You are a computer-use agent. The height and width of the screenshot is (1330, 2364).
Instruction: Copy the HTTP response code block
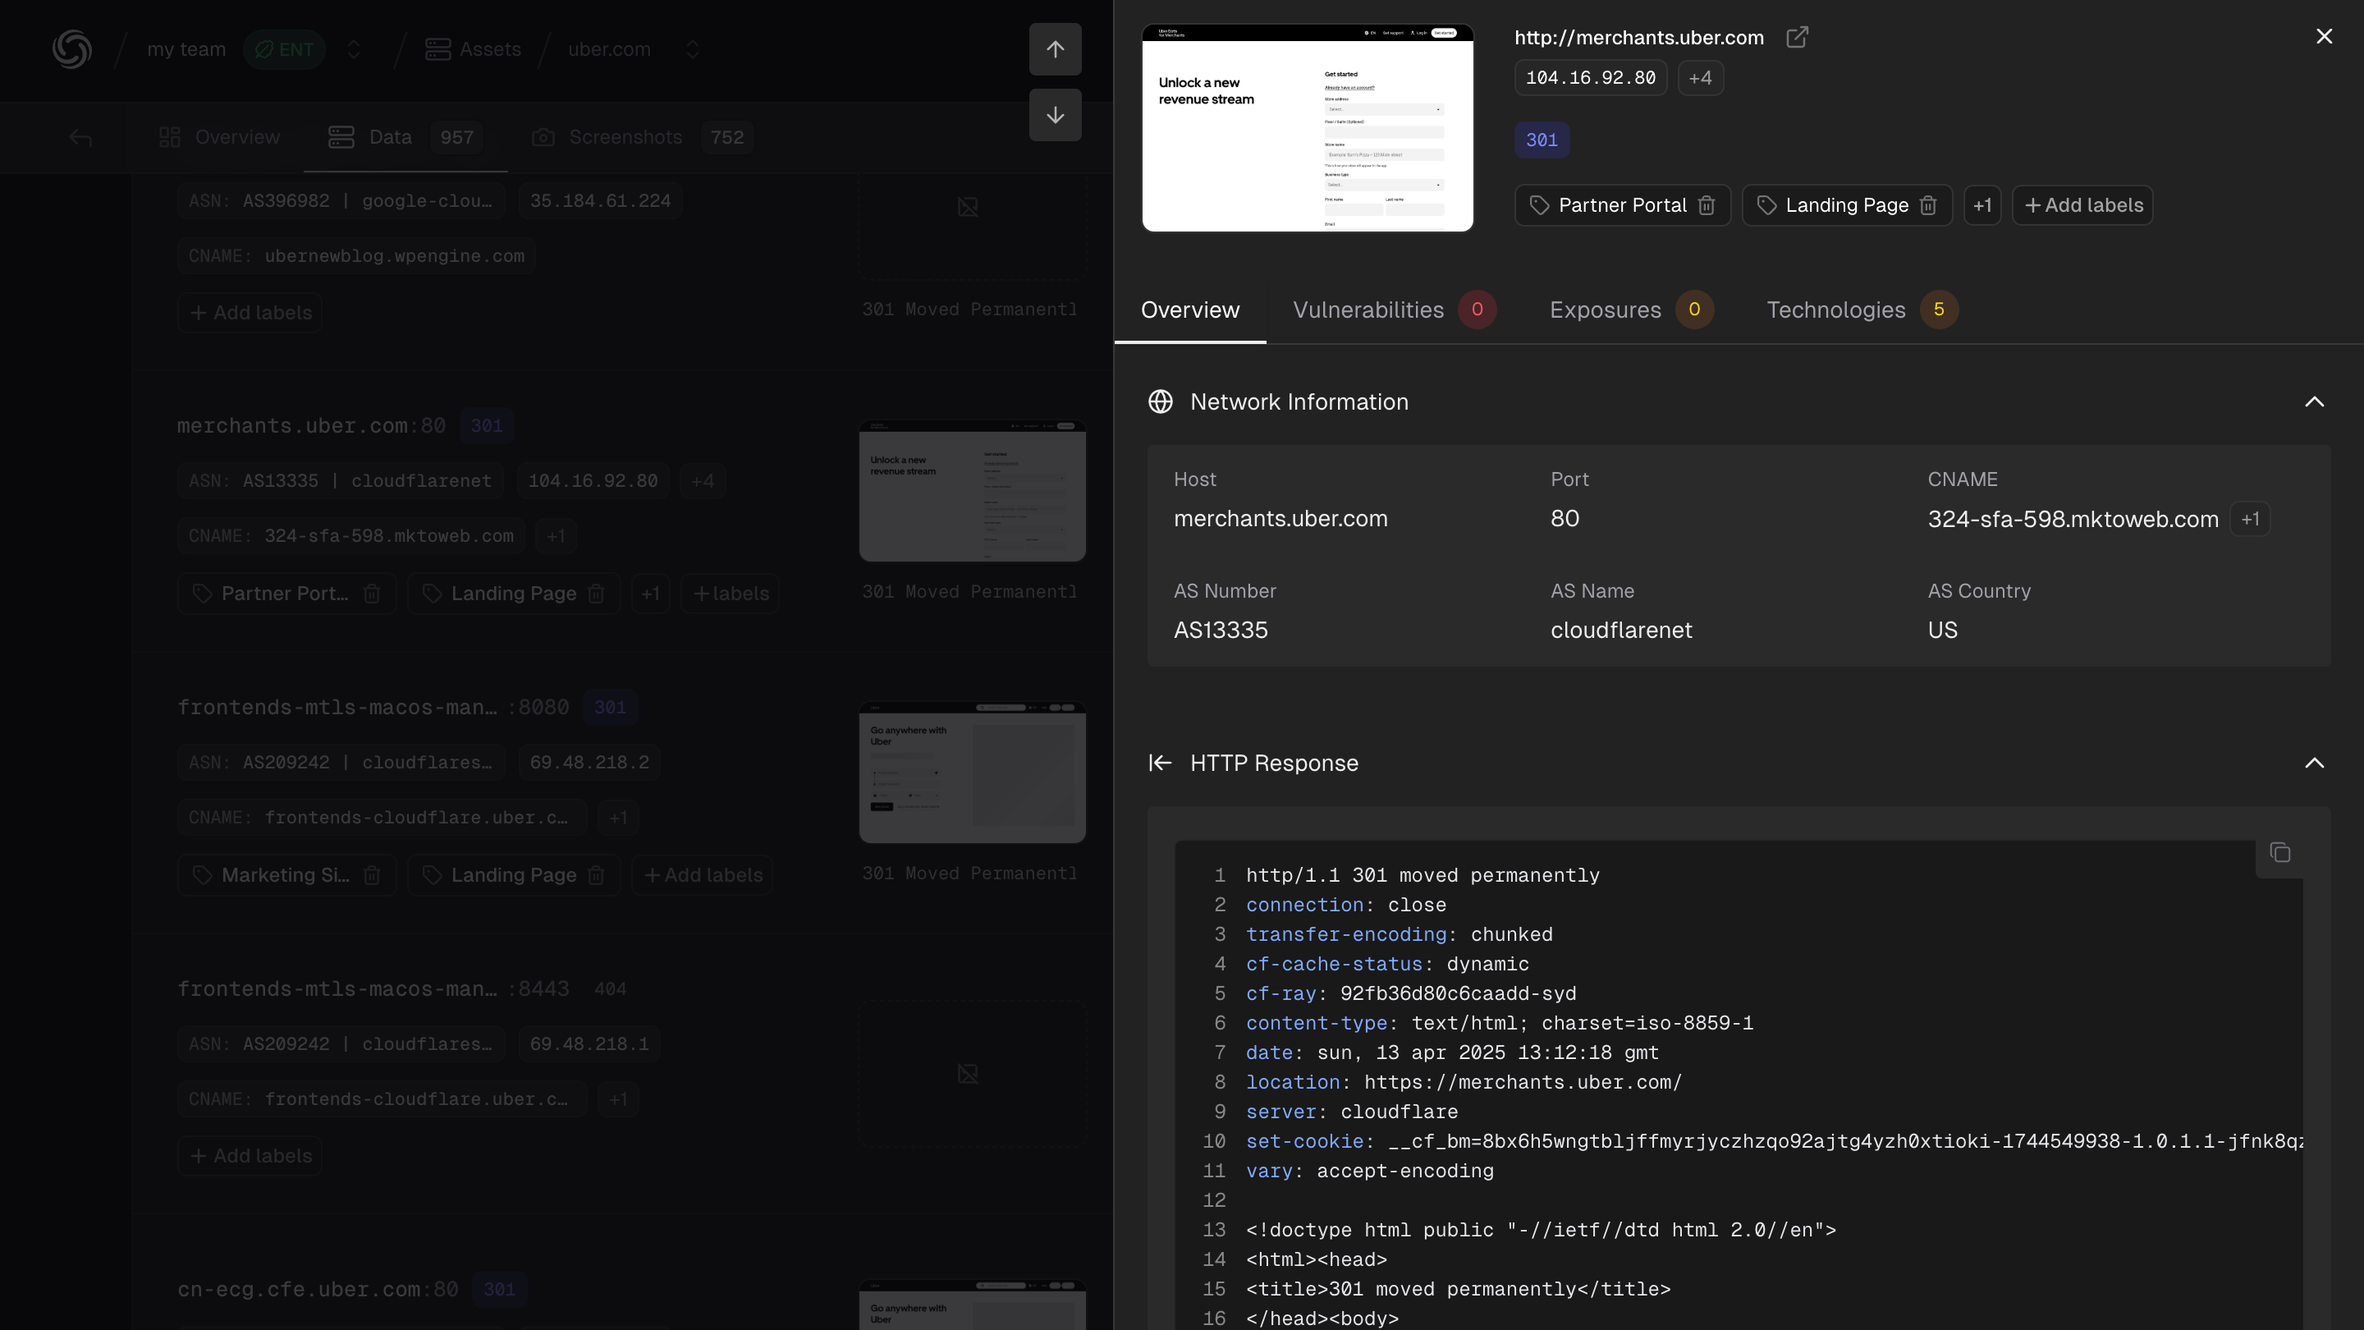pos(2279,853)
